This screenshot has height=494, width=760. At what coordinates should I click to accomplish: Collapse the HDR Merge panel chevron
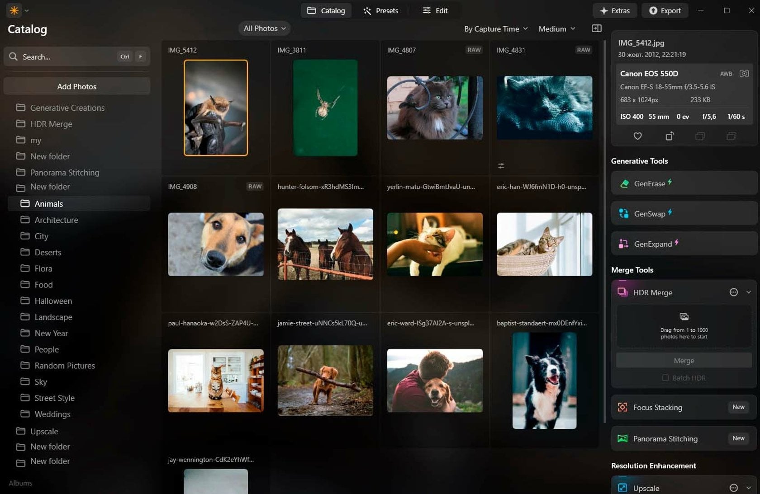pyautogui.click(x=750, y=292)
